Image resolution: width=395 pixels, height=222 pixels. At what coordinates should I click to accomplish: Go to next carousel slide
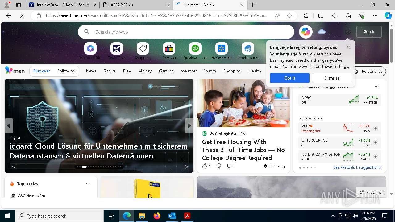tap(189, 126)
